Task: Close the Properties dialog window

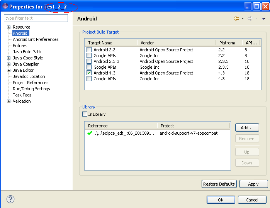Action: tap(265, 7)
